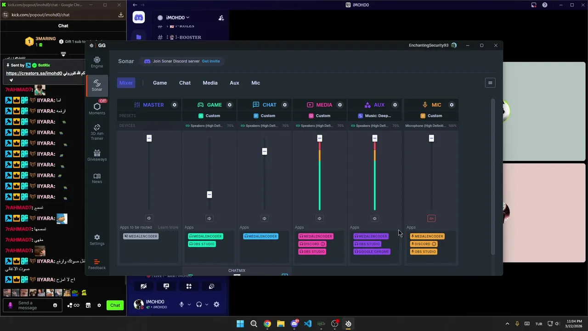Viewport: 588px width, 331px height.
Task: Switch to the Media tab
Action: click(x=210, y=83)
